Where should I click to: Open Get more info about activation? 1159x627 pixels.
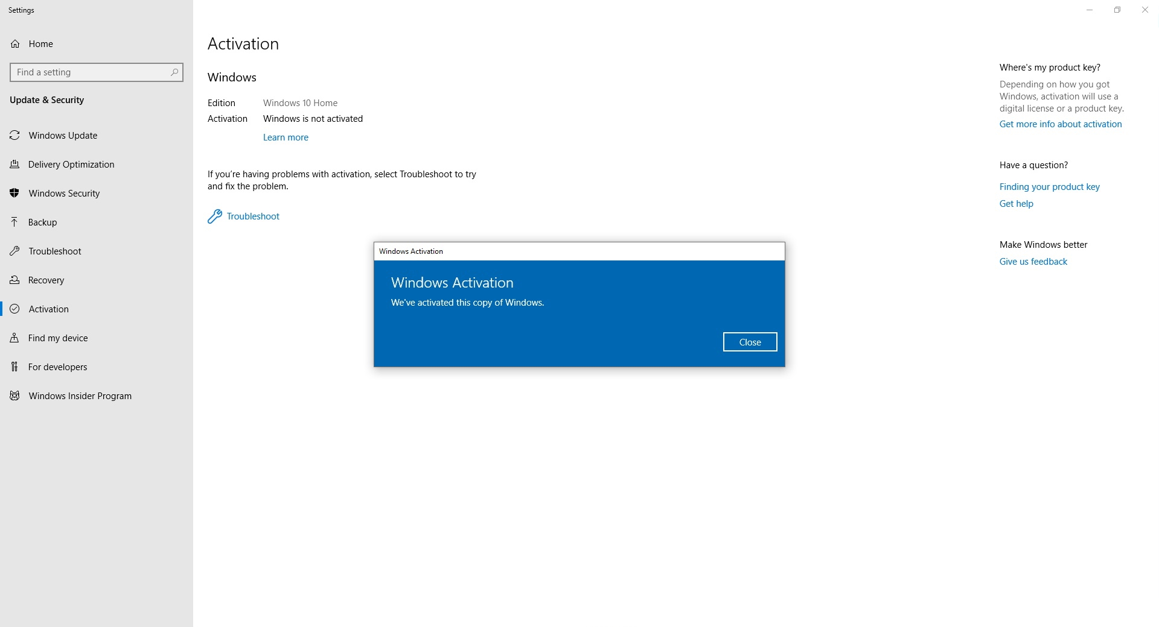pos(1061,124)
